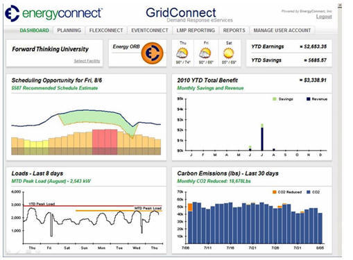This screenshot has height=260, width=353.
Task: Open the FlexConnect tab
Action: pyautogui.click(x=106, y=31)
